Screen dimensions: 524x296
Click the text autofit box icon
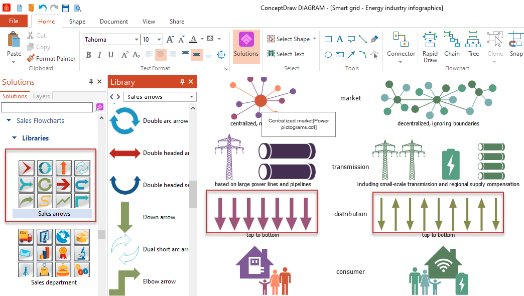coord(221,55)
